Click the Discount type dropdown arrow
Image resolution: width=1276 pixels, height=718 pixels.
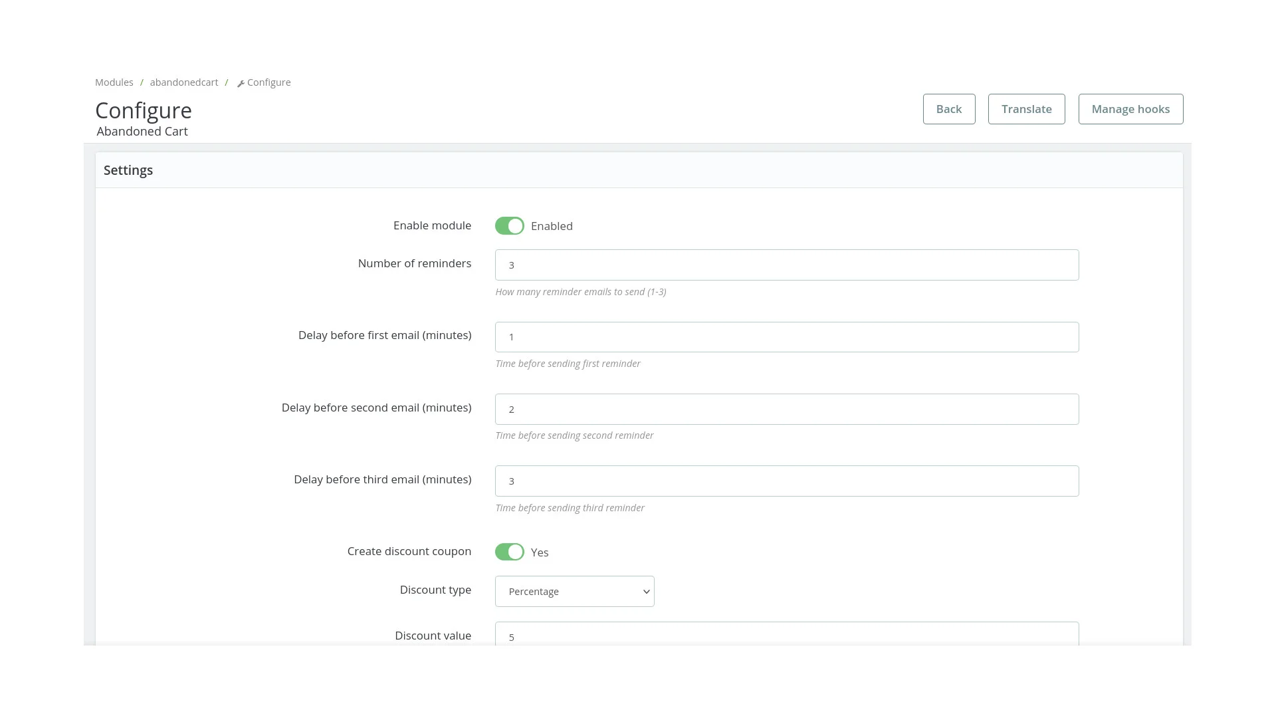coord(645,592)
